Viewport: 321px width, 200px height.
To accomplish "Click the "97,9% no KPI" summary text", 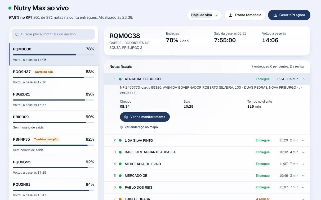I will (20, 17).
